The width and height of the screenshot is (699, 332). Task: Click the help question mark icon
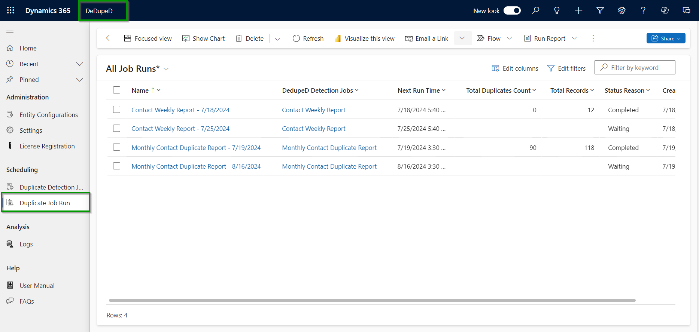click(x=643, y=10)
